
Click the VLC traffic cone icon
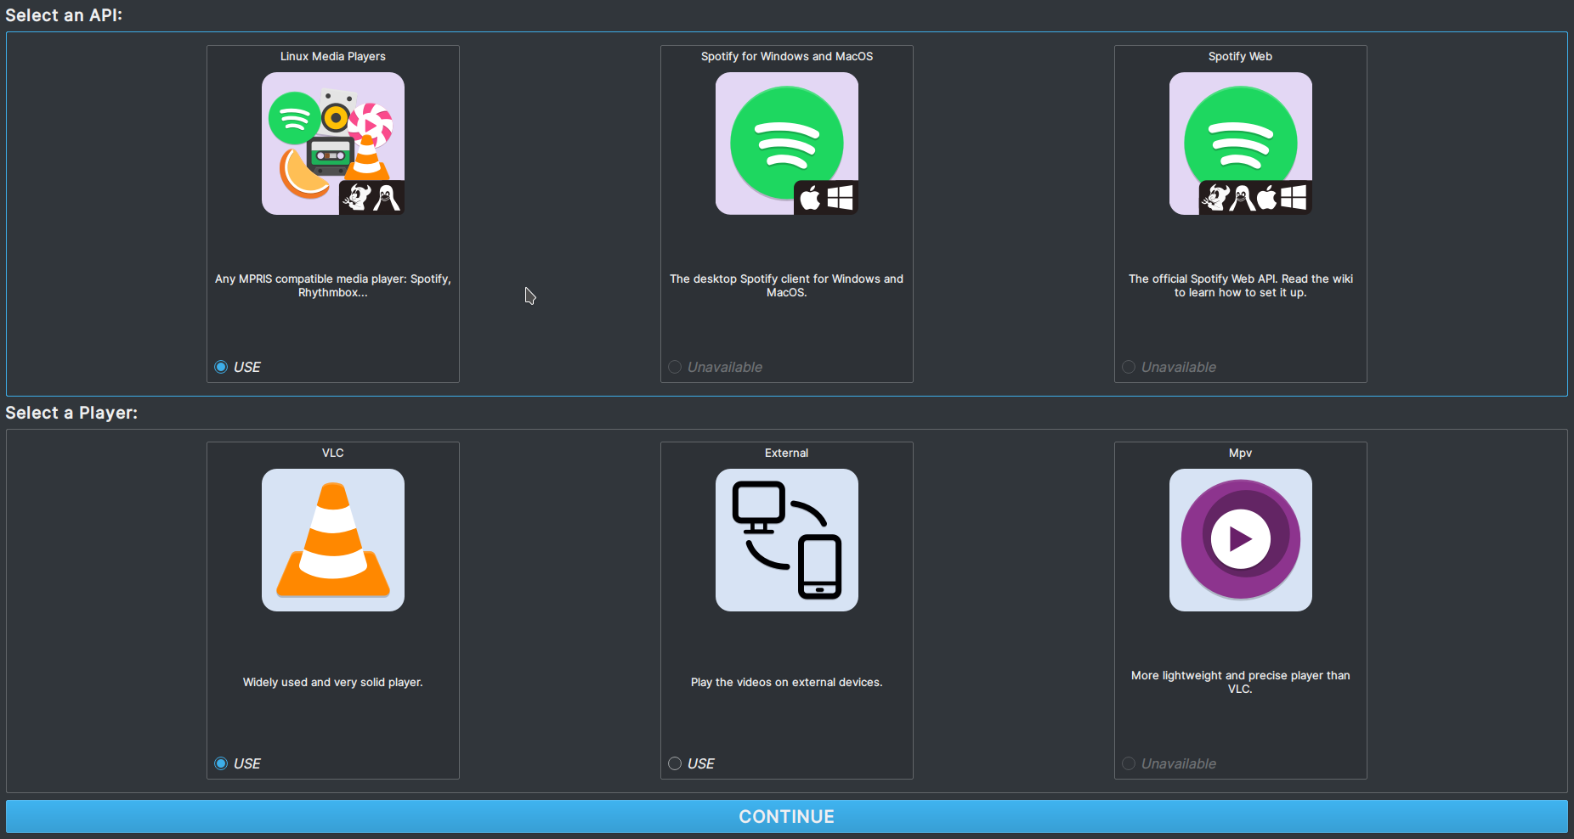click(332, 540)
